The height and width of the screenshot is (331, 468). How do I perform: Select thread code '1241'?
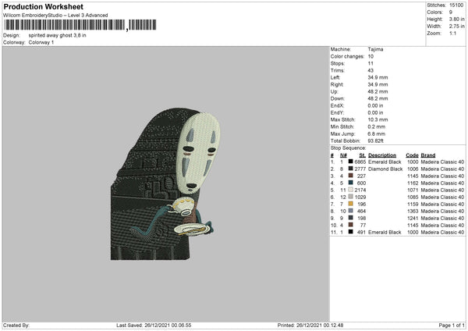click(413, 218)
